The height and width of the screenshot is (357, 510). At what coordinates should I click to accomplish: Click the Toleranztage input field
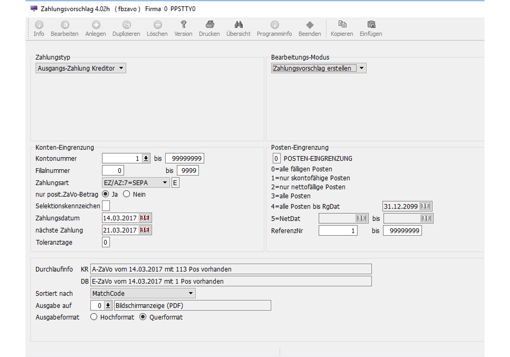(x=106, y=242)
